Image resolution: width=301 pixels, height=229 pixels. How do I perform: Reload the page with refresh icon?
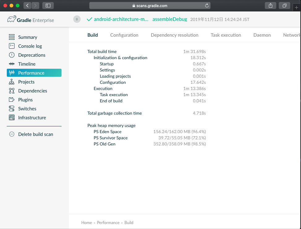tap(207, 6)
